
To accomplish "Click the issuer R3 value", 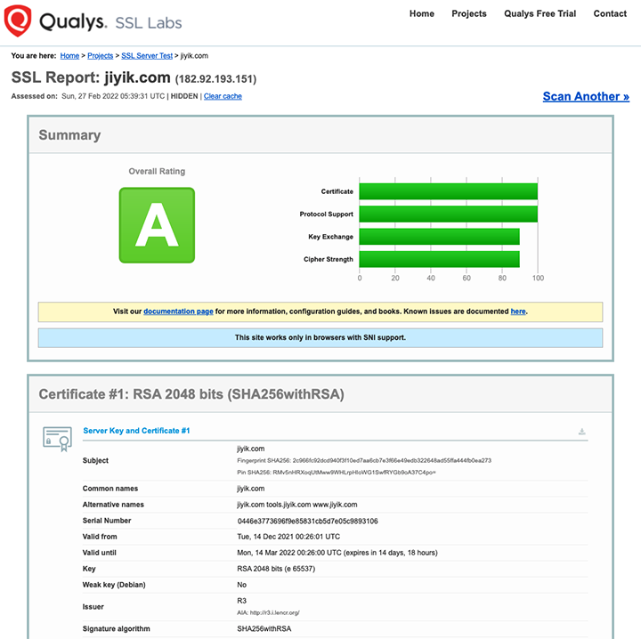I will coord(241,601).
